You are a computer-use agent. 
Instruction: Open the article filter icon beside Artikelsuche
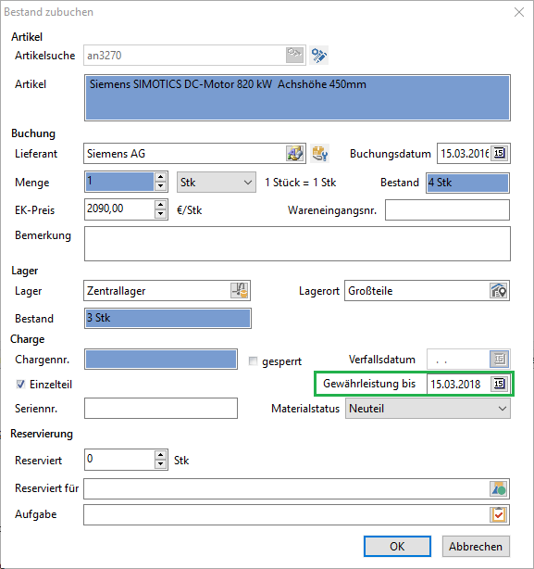click(319, 56)
